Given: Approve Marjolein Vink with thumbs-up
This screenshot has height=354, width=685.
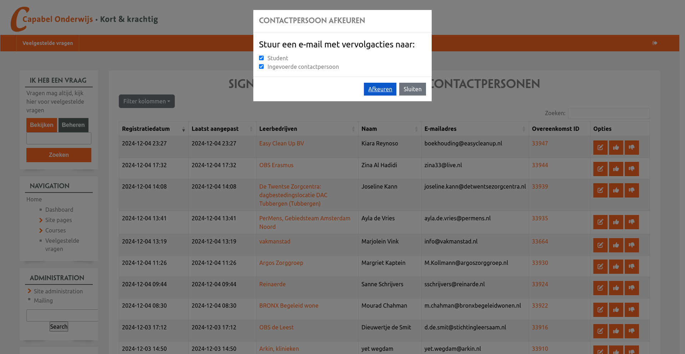Looking at the screenshot, I should coord(616,245).
